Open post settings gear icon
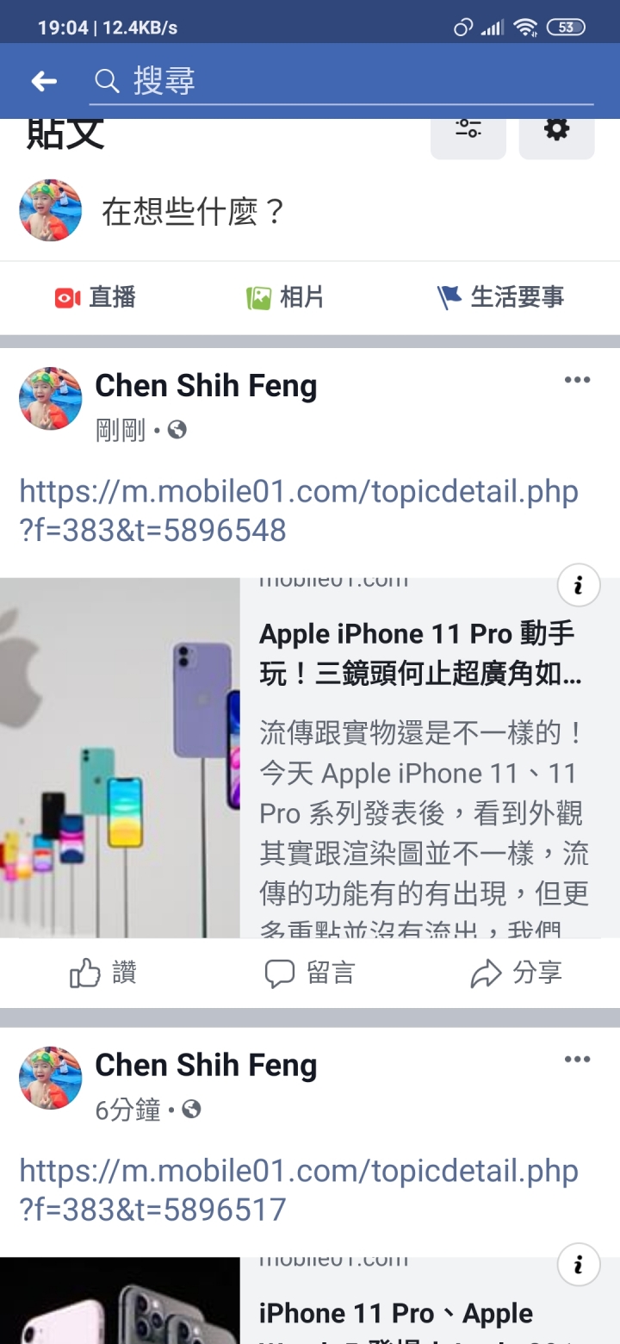The height and width of the screenshot is (1344, 620). 556,130
